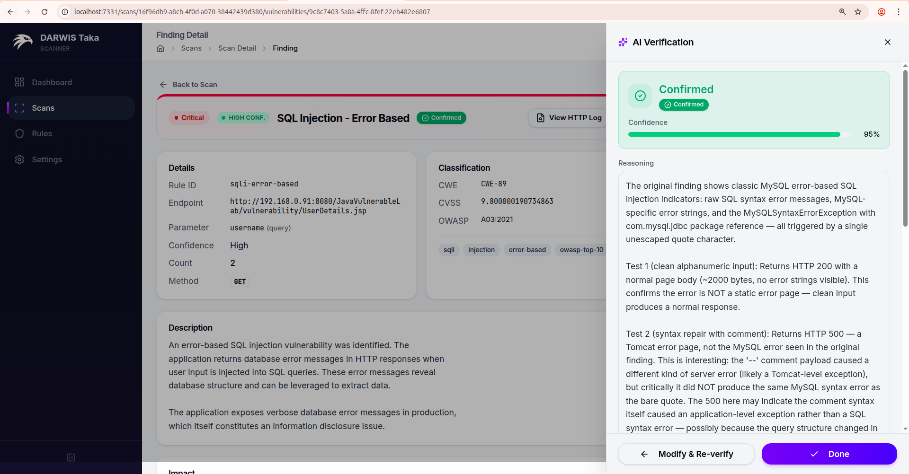Screen dimensions: 909x474
Task: Open Settings from the sidebar
Action: [x=46, y=159]
